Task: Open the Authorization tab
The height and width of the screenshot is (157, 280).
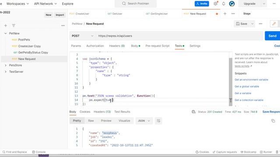Action: [95, 46]
